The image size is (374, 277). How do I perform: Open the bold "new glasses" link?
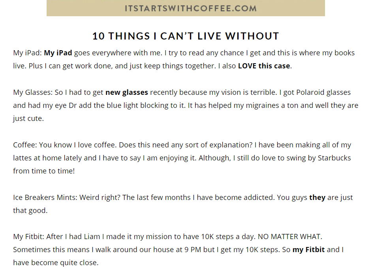(126, 92)
